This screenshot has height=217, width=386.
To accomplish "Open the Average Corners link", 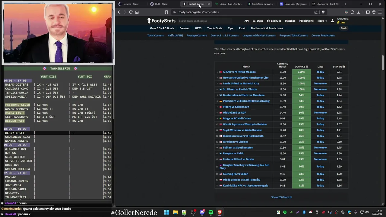I will 197,35.
